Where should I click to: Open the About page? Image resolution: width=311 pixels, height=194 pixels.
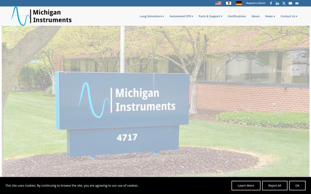tap(255, 16)
